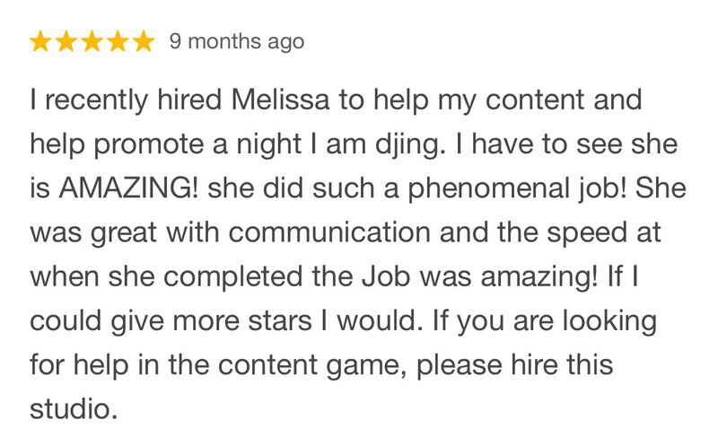
Task: Click the capitalized word 'Job'
Action: pos(385,276)
